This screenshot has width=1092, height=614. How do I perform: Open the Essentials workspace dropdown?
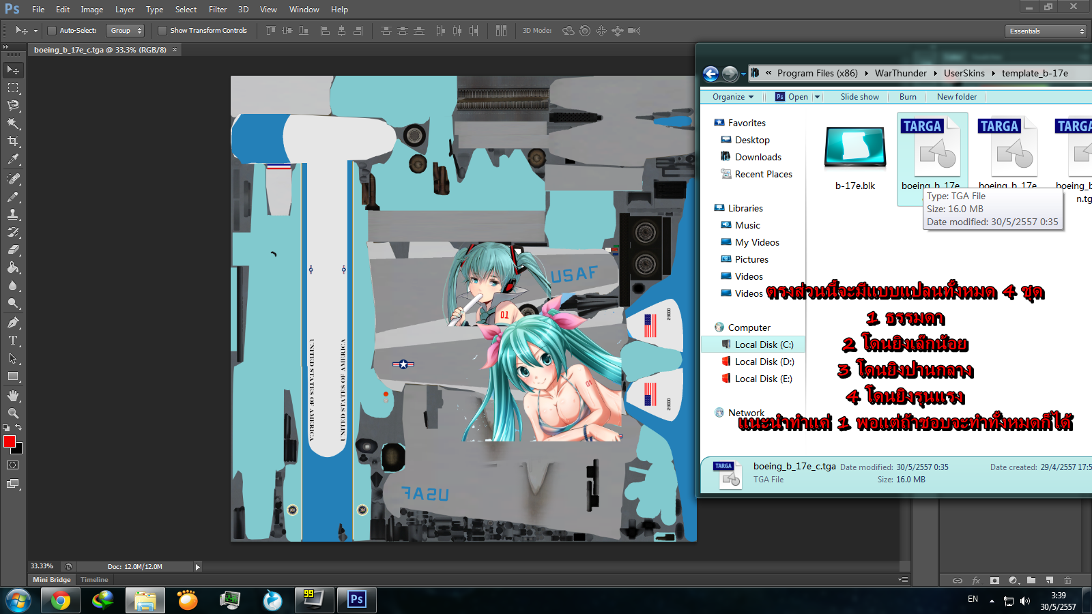[x=1046, y=31]
